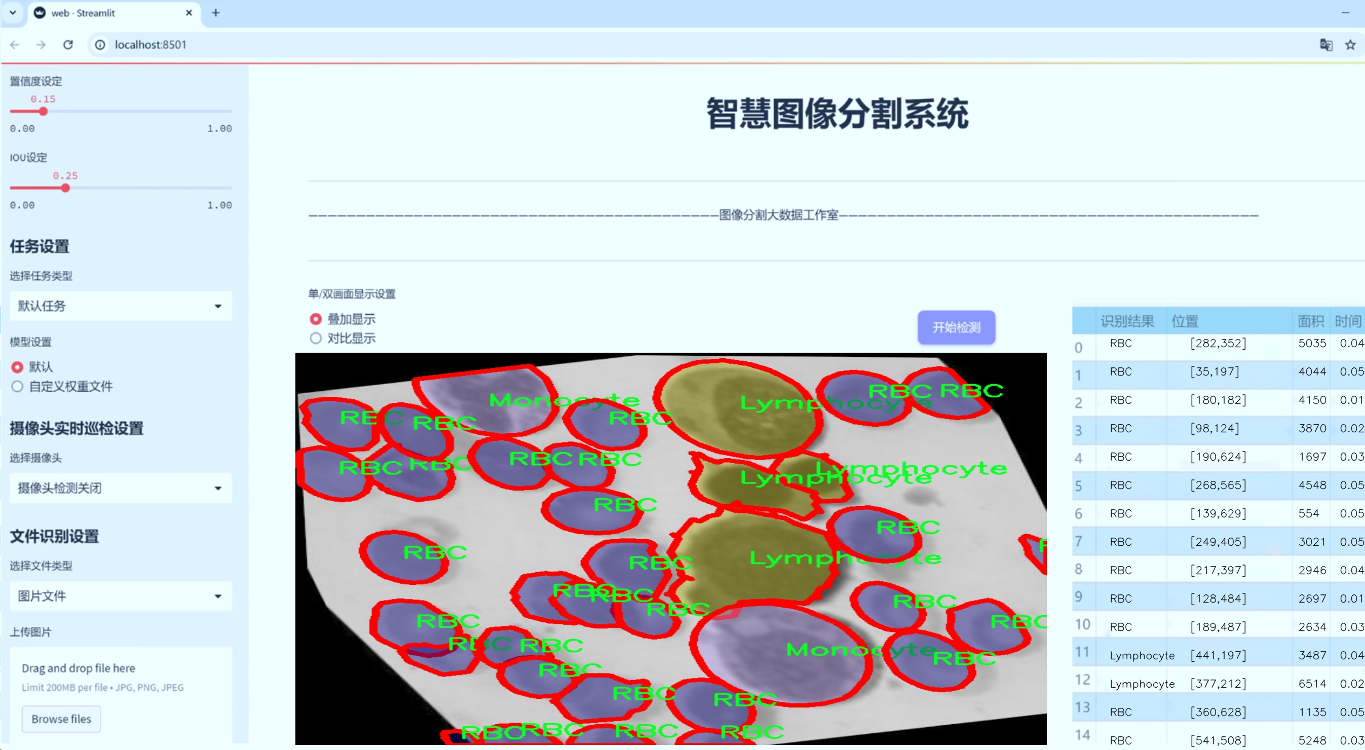1365x750 pixels.
Task: Click the 开始检测 button
Action: [x=957, y=327]
